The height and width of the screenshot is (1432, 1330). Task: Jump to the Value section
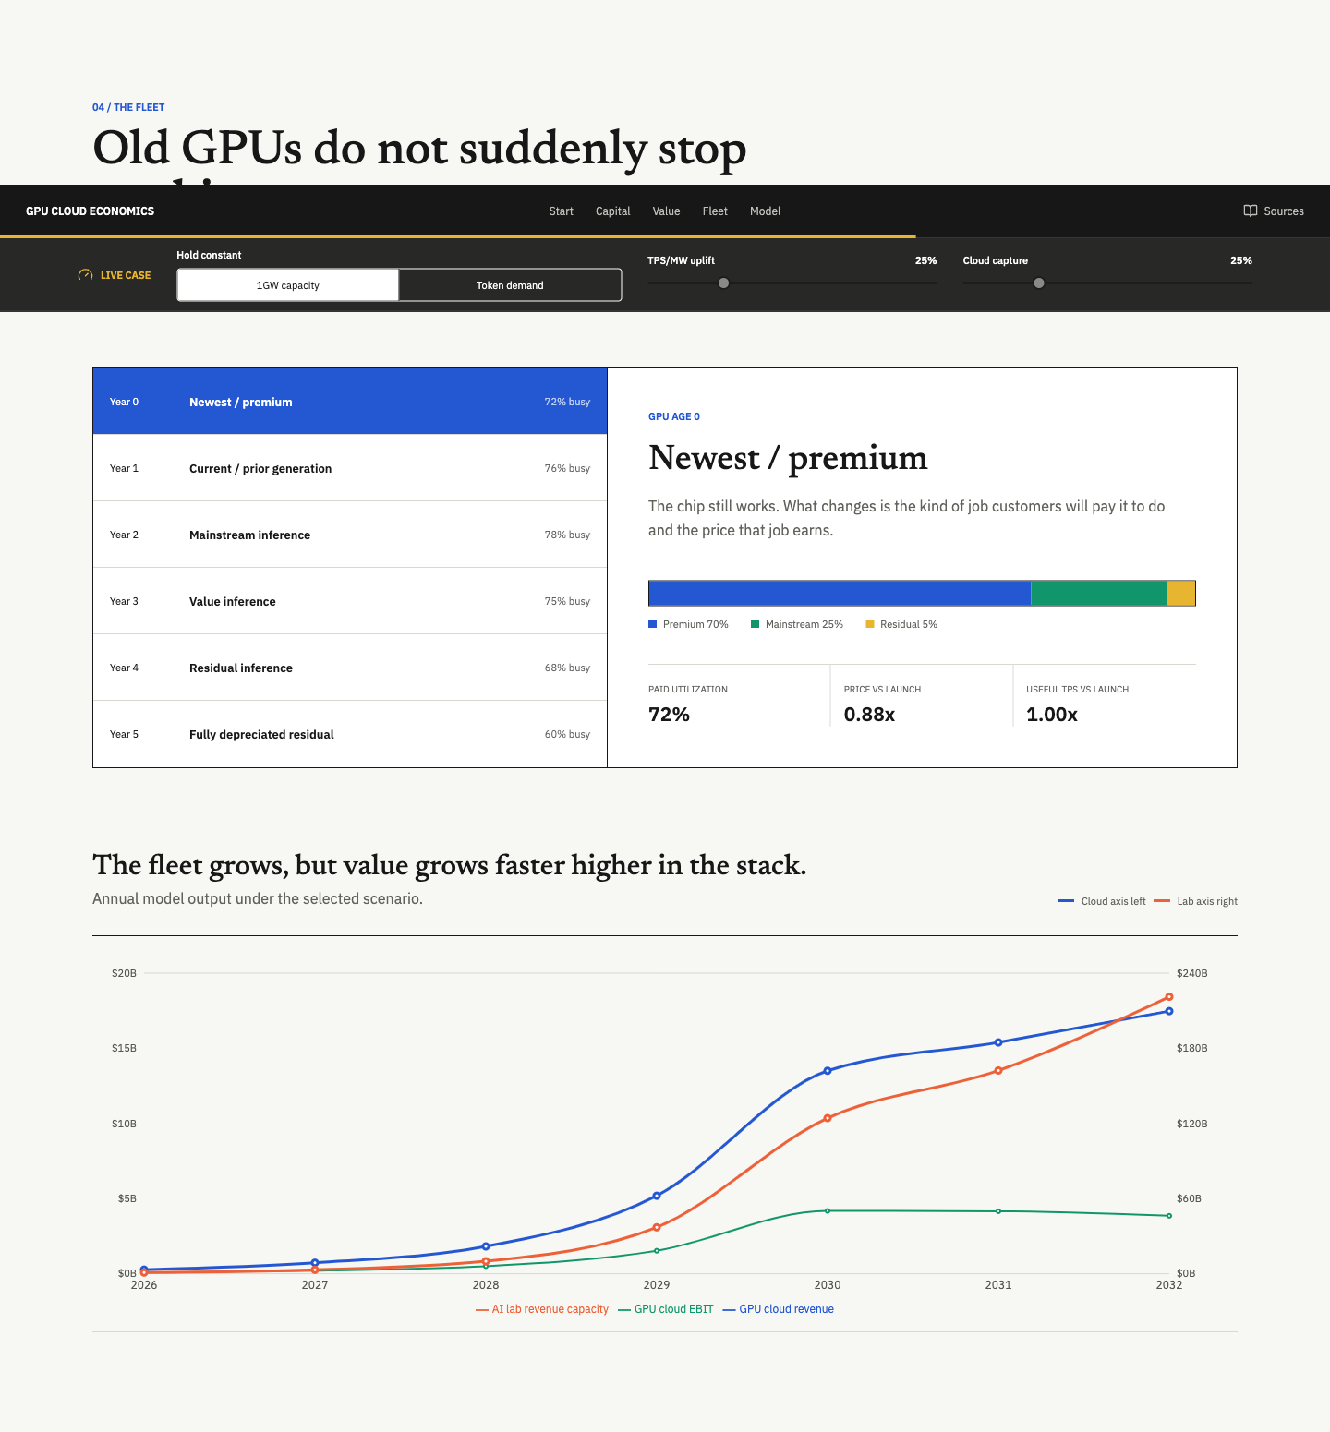(x=666, y=211)
